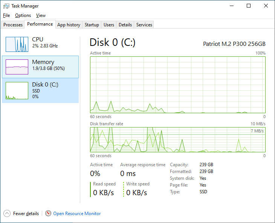Switch to the Users tab
The width and height of the screenshot is (275, 223).
[x=109, y=25]
